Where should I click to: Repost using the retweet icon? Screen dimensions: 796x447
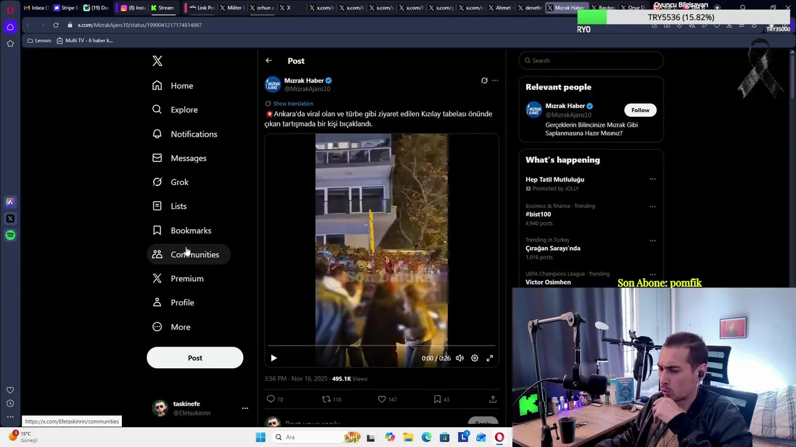point(326,399)
